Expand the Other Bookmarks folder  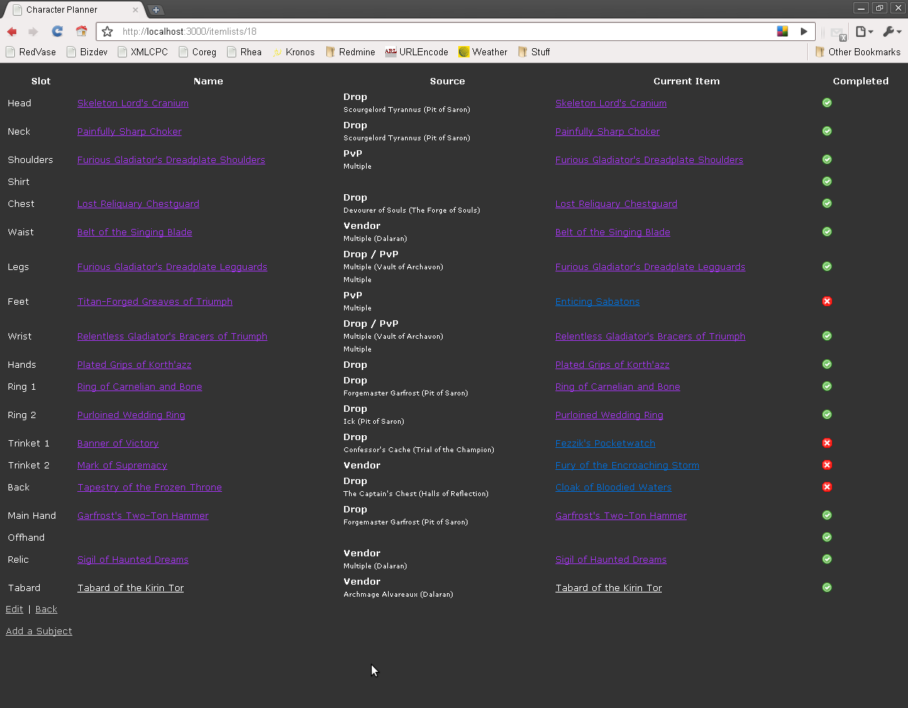point(857,52)
